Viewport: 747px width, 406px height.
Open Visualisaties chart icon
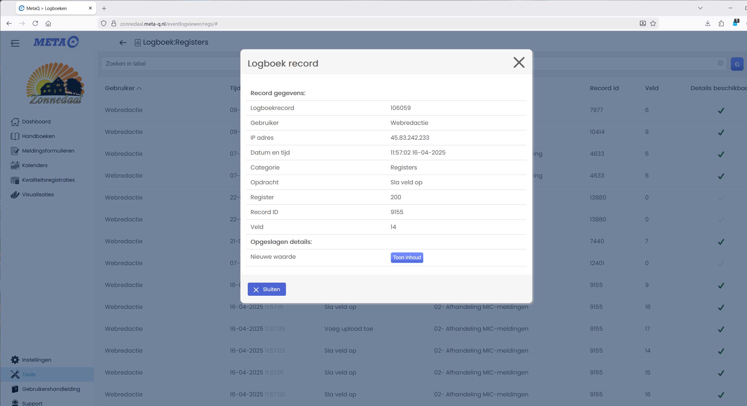[15, 195]
